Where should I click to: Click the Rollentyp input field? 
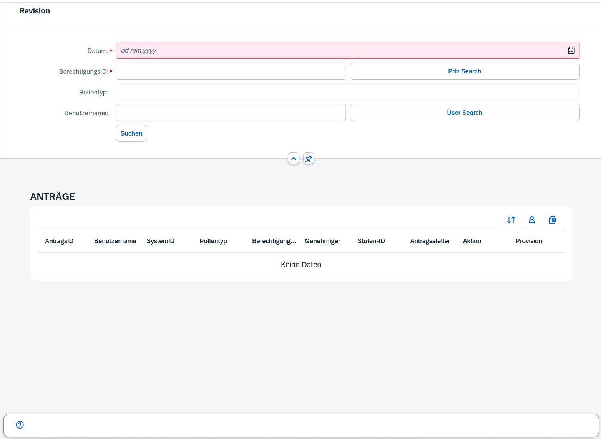(347, 92)
